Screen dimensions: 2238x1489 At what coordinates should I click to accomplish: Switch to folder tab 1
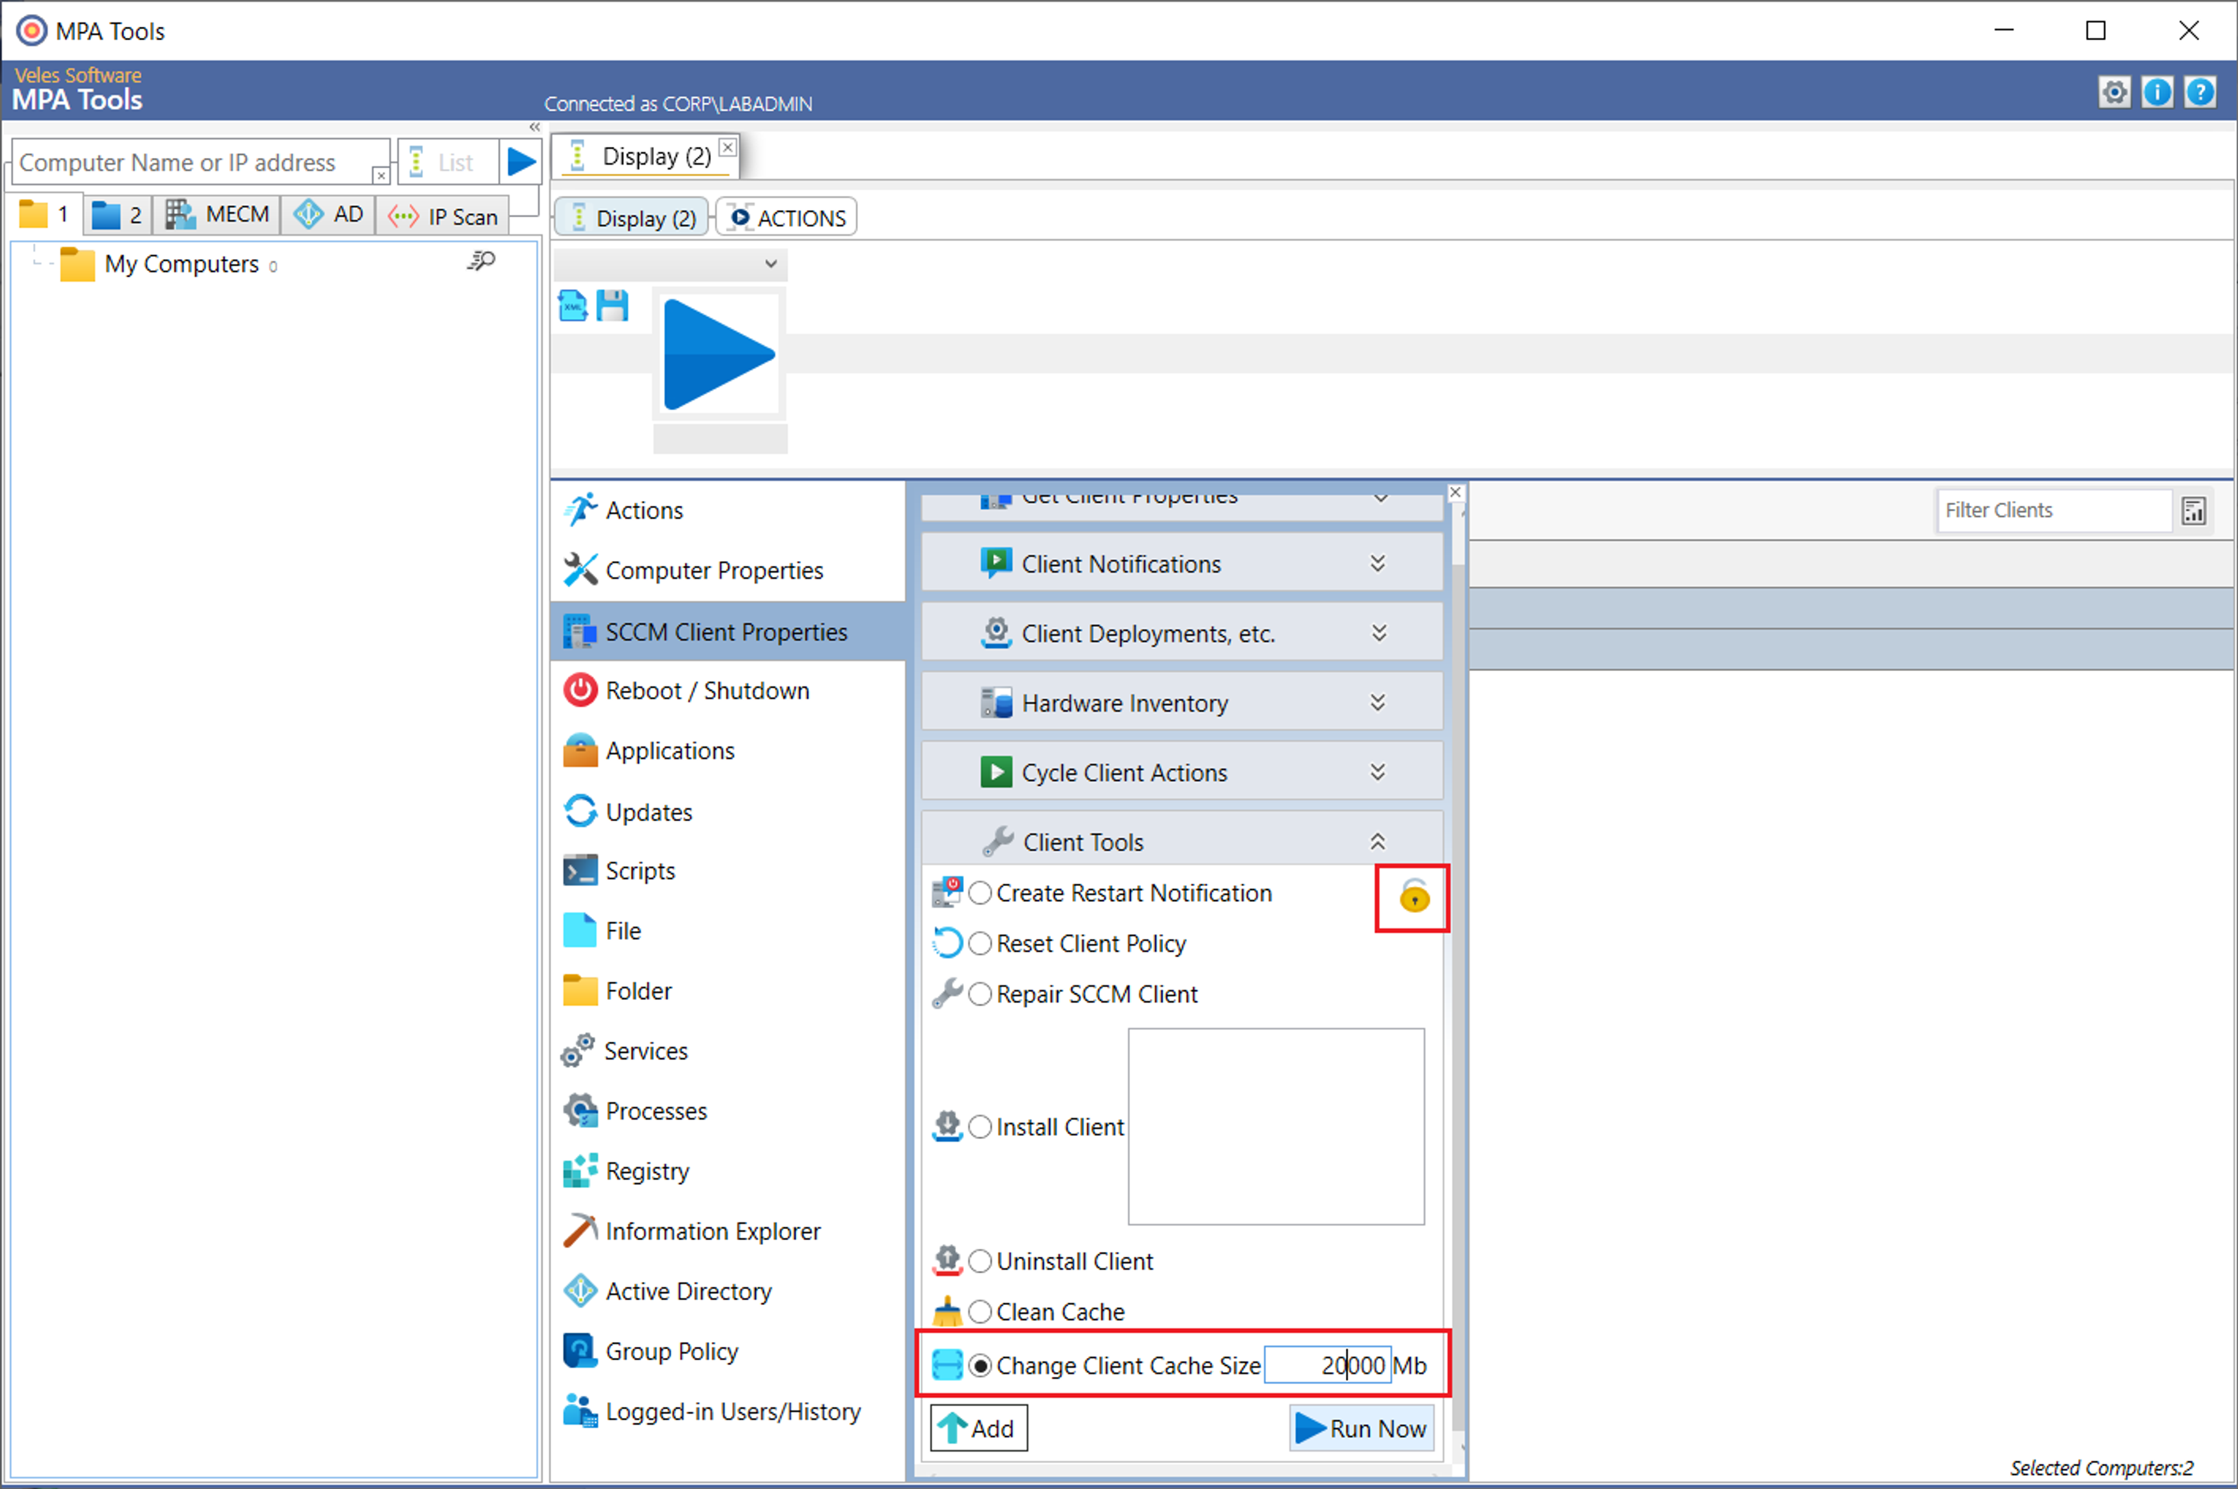pyautogui.click(x=45, y=214)
